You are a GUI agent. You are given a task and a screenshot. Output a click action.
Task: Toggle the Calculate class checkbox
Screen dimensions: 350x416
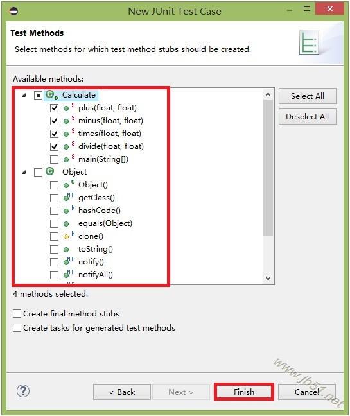tap(38, 95)
